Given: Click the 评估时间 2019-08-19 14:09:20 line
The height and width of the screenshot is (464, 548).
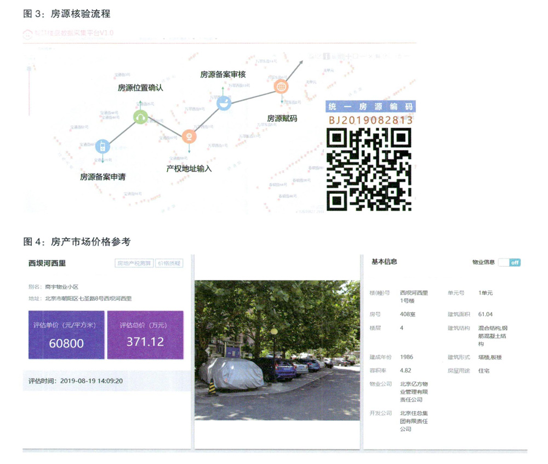Looking at the screenshot, I should pyautogui.click(x=76, y=381).
